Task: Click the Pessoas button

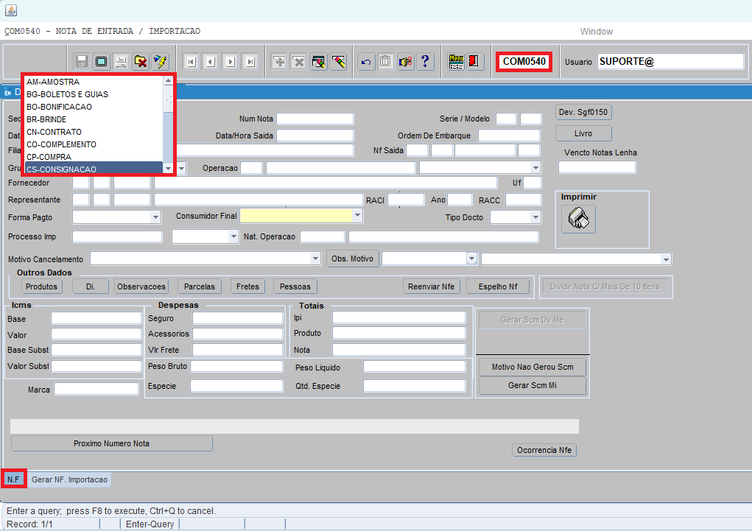Action: [295, 286]
